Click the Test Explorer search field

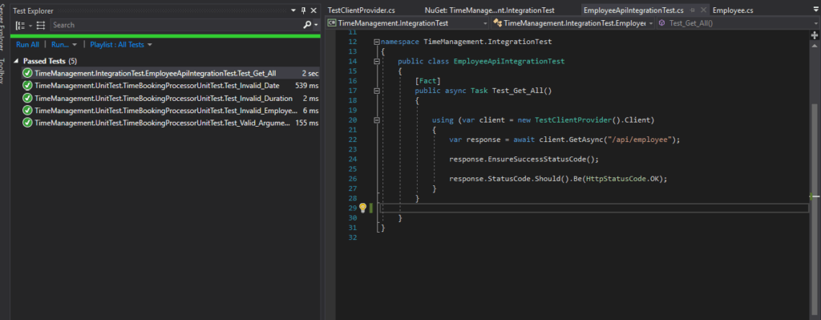176,25
